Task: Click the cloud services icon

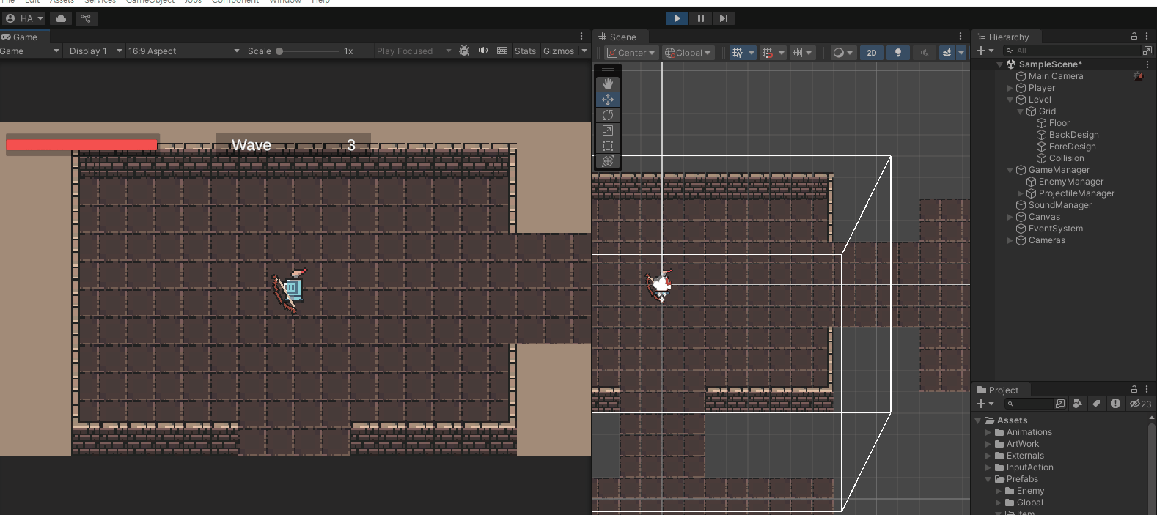Action: click(61, 18)
